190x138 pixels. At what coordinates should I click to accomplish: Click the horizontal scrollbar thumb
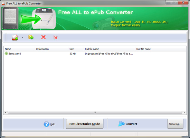pyautogui.click(x=95, y=112)
